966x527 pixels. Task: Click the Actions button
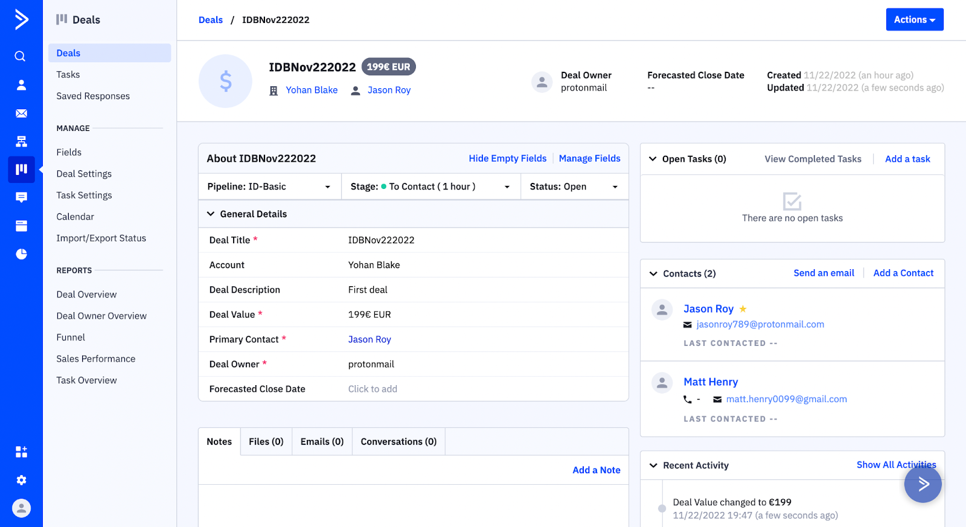[914, 20]
